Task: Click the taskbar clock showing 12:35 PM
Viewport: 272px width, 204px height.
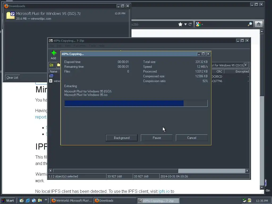Action: (x=262, y=201)
